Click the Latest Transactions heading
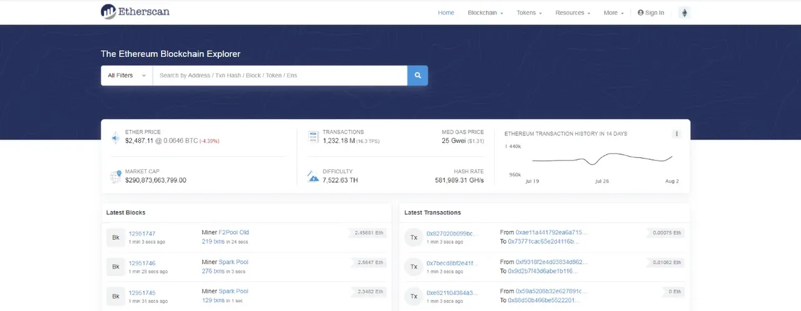The height and width of the screenshot is (311, 801). pyautogui.click(x=432, y=212)
